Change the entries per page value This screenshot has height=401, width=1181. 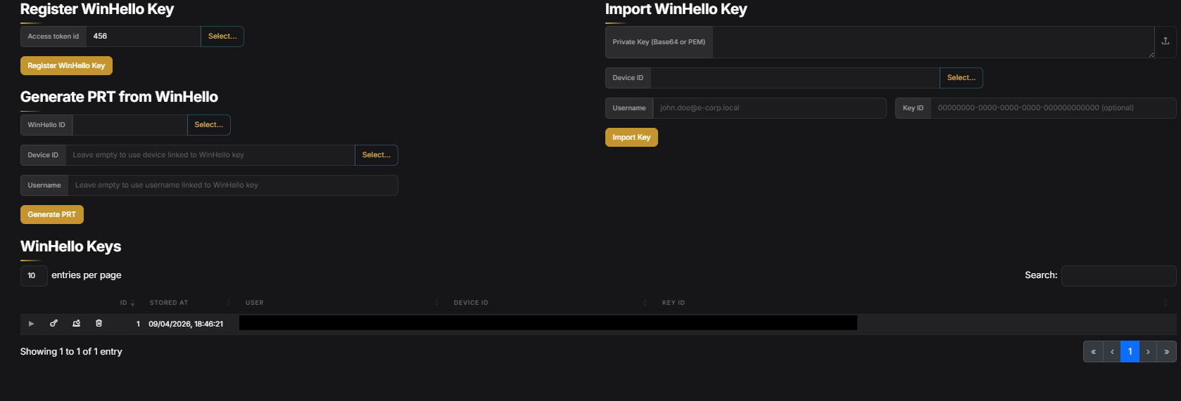click(x=34, y=276)
